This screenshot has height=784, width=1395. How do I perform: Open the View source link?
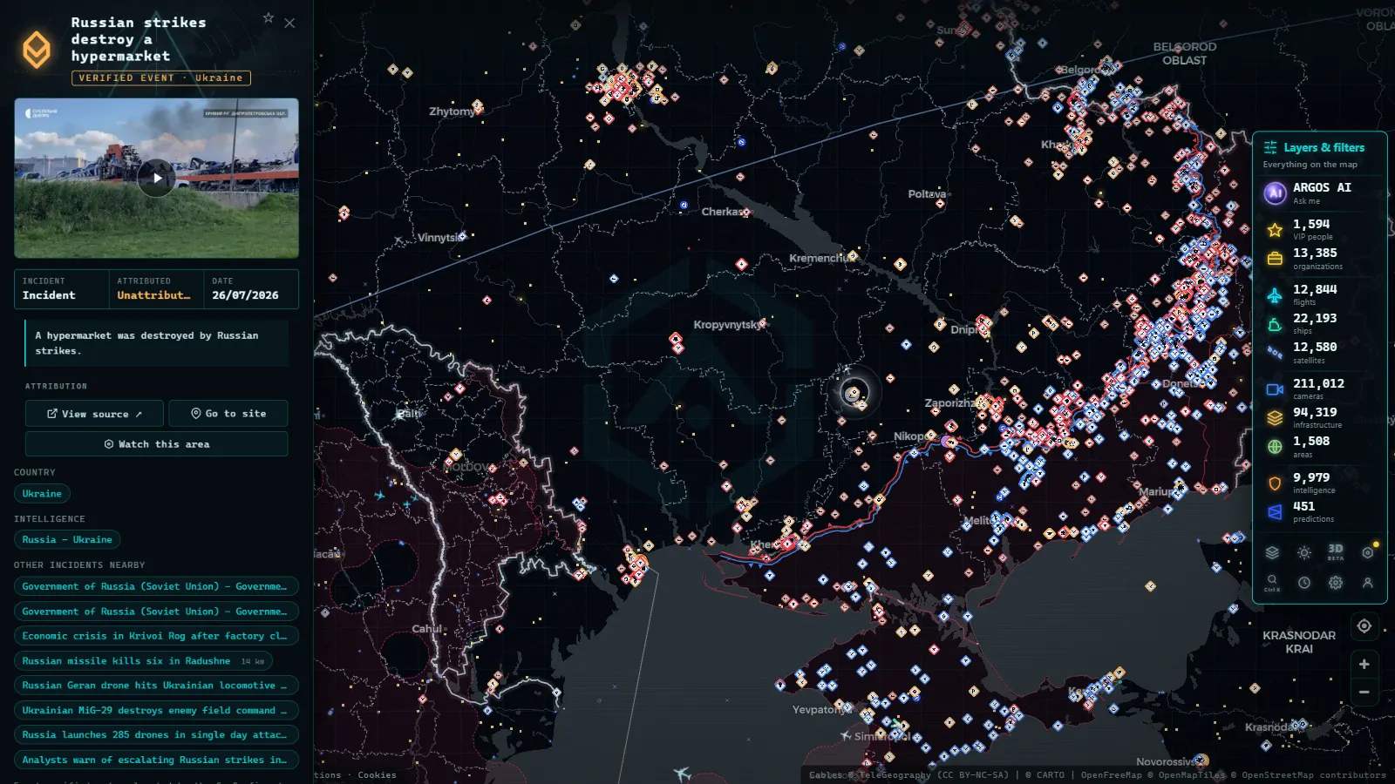click(x=94, y=414)
